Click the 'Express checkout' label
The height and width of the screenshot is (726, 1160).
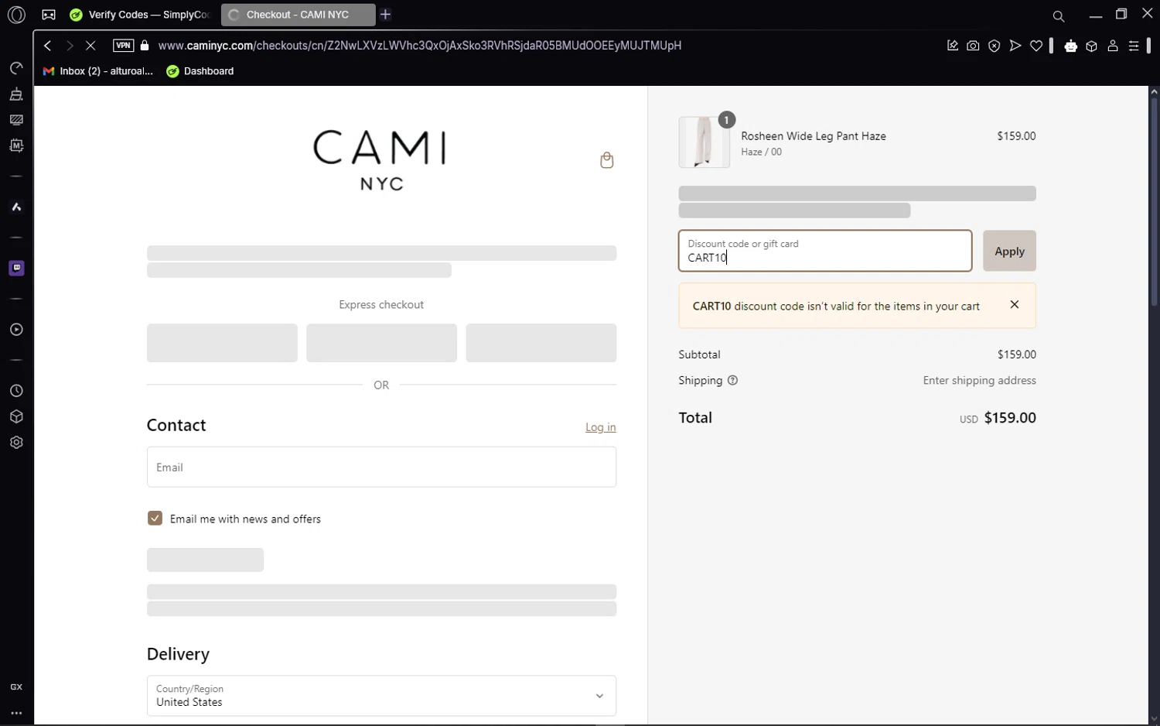coord(381,305)
